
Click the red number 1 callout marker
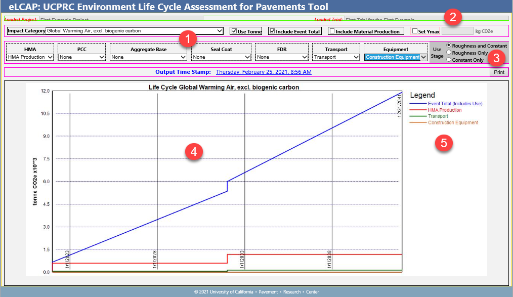tap(188, 38)
